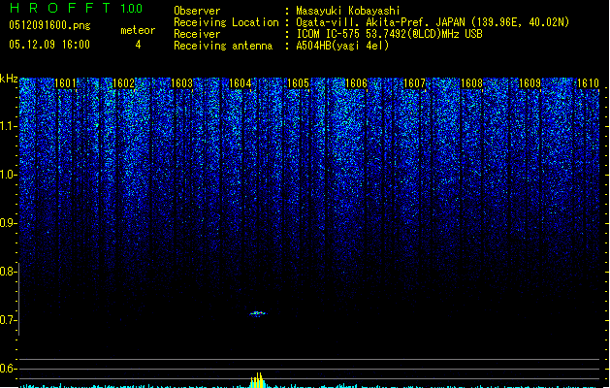Select the filename 0512091600.png

[x=49, y=25]
